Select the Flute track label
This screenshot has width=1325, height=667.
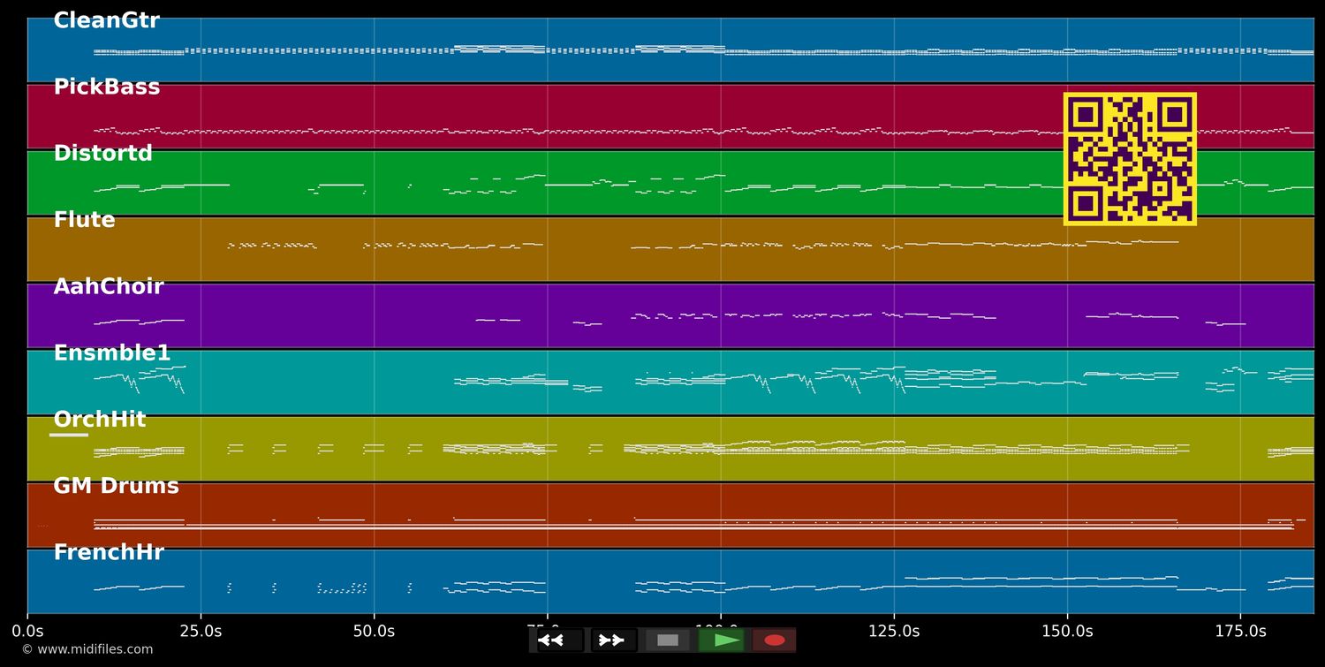(84, 220)
